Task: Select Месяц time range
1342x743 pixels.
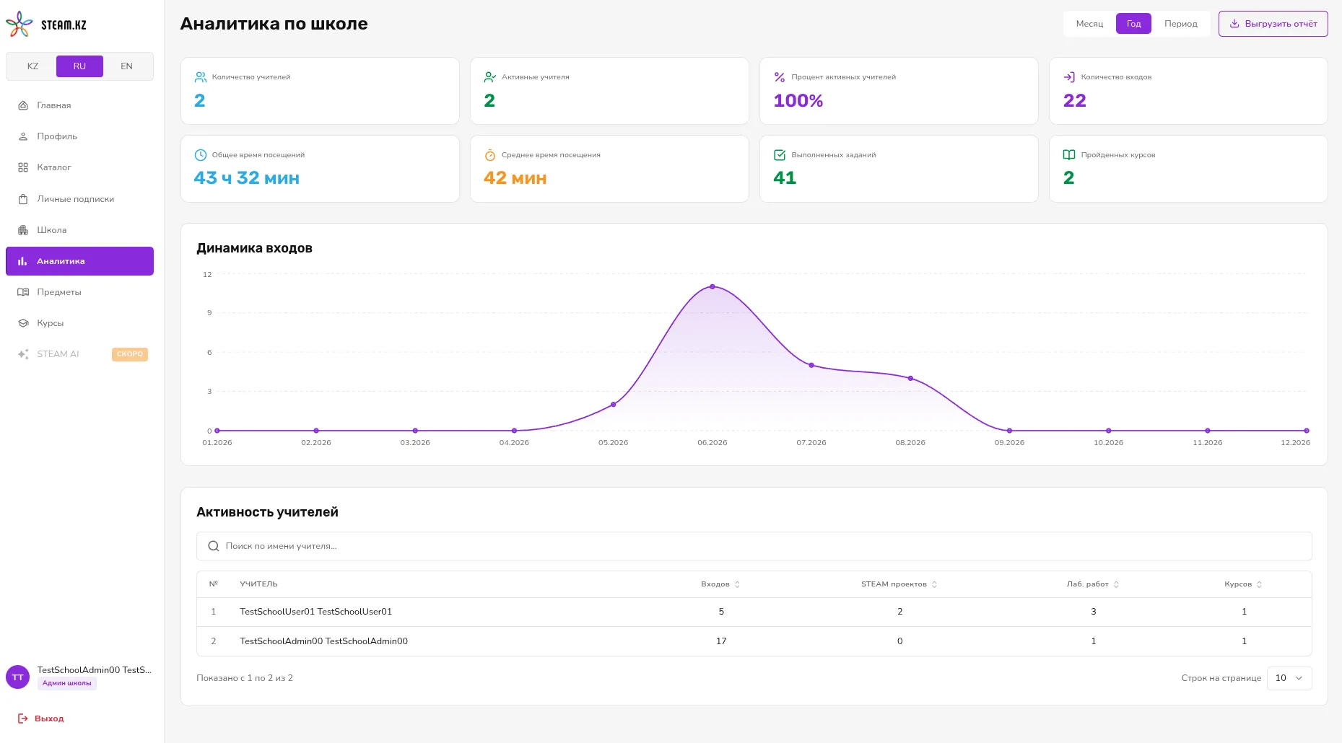Action: (1089, 24)
